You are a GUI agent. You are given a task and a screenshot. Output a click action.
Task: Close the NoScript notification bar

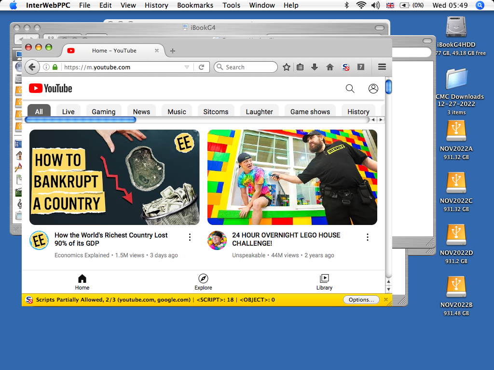click(386, 300)
